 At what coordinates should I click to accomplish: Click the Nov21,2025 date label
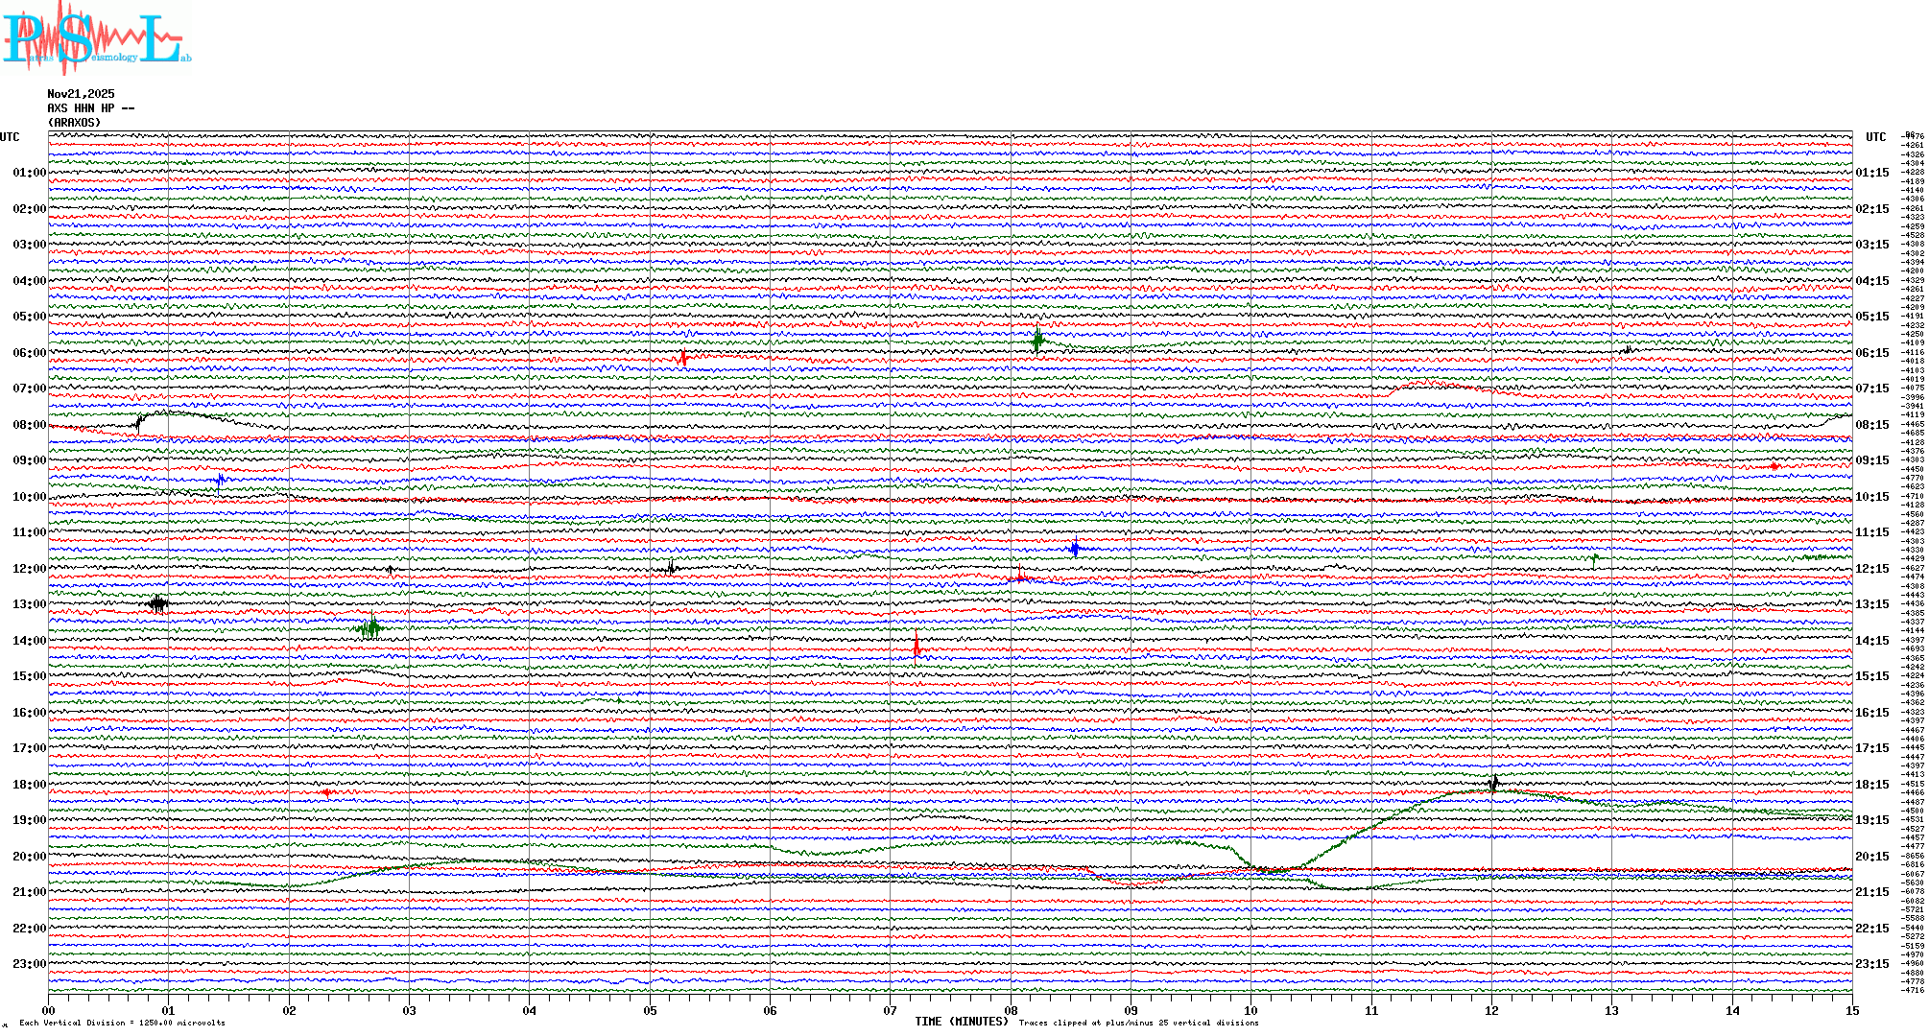pos(81,94)
